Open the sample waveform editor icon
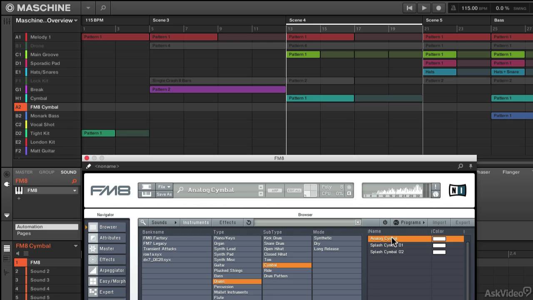The height and width of the screenshot is (300, 533). (7, 273)
